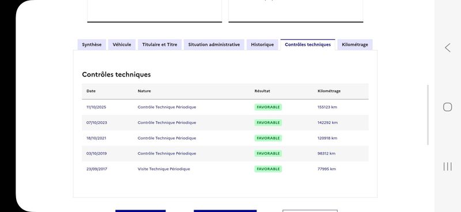Switch to the Kilométrage tab
This screenshot has height=212, width=461.
(x=355, y=45)
